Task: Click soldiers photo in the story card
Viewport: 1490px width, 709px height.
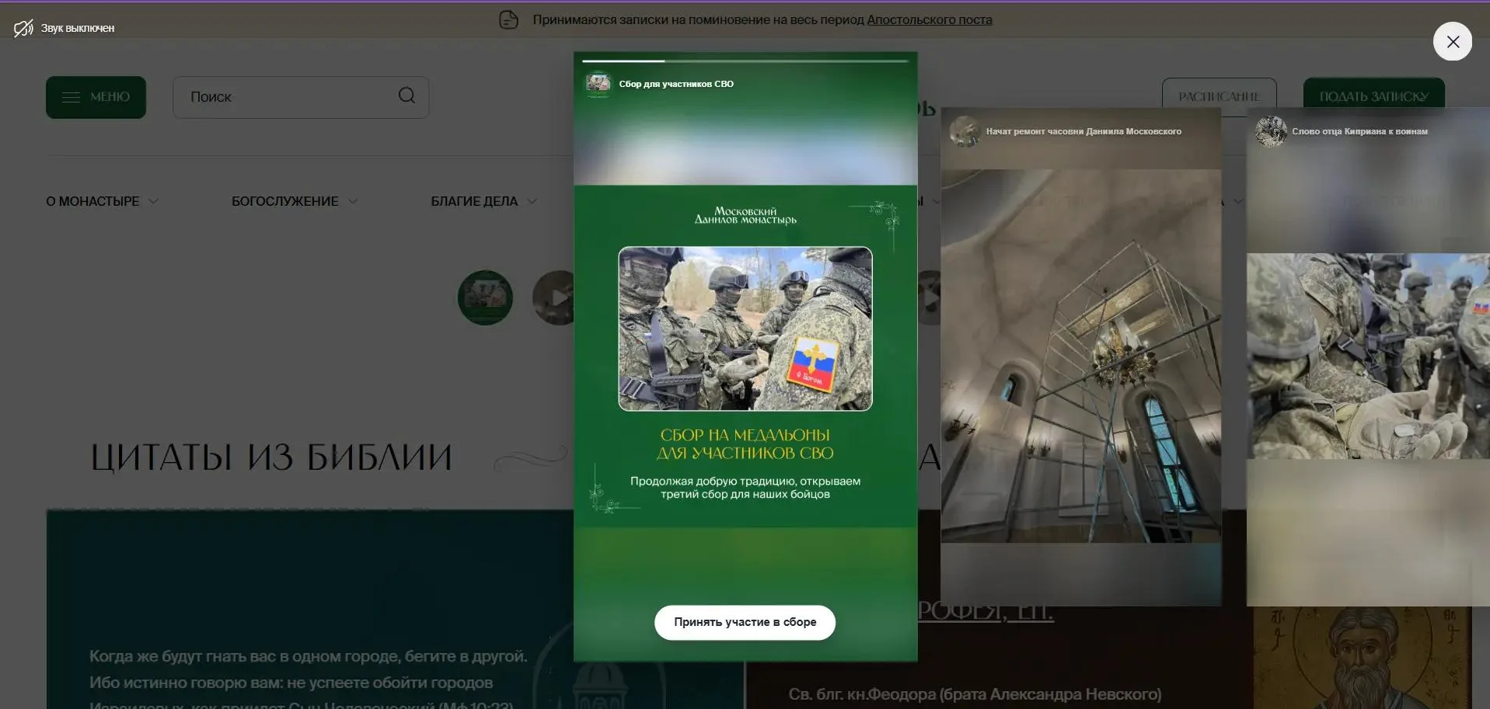Action: [745, 328]
